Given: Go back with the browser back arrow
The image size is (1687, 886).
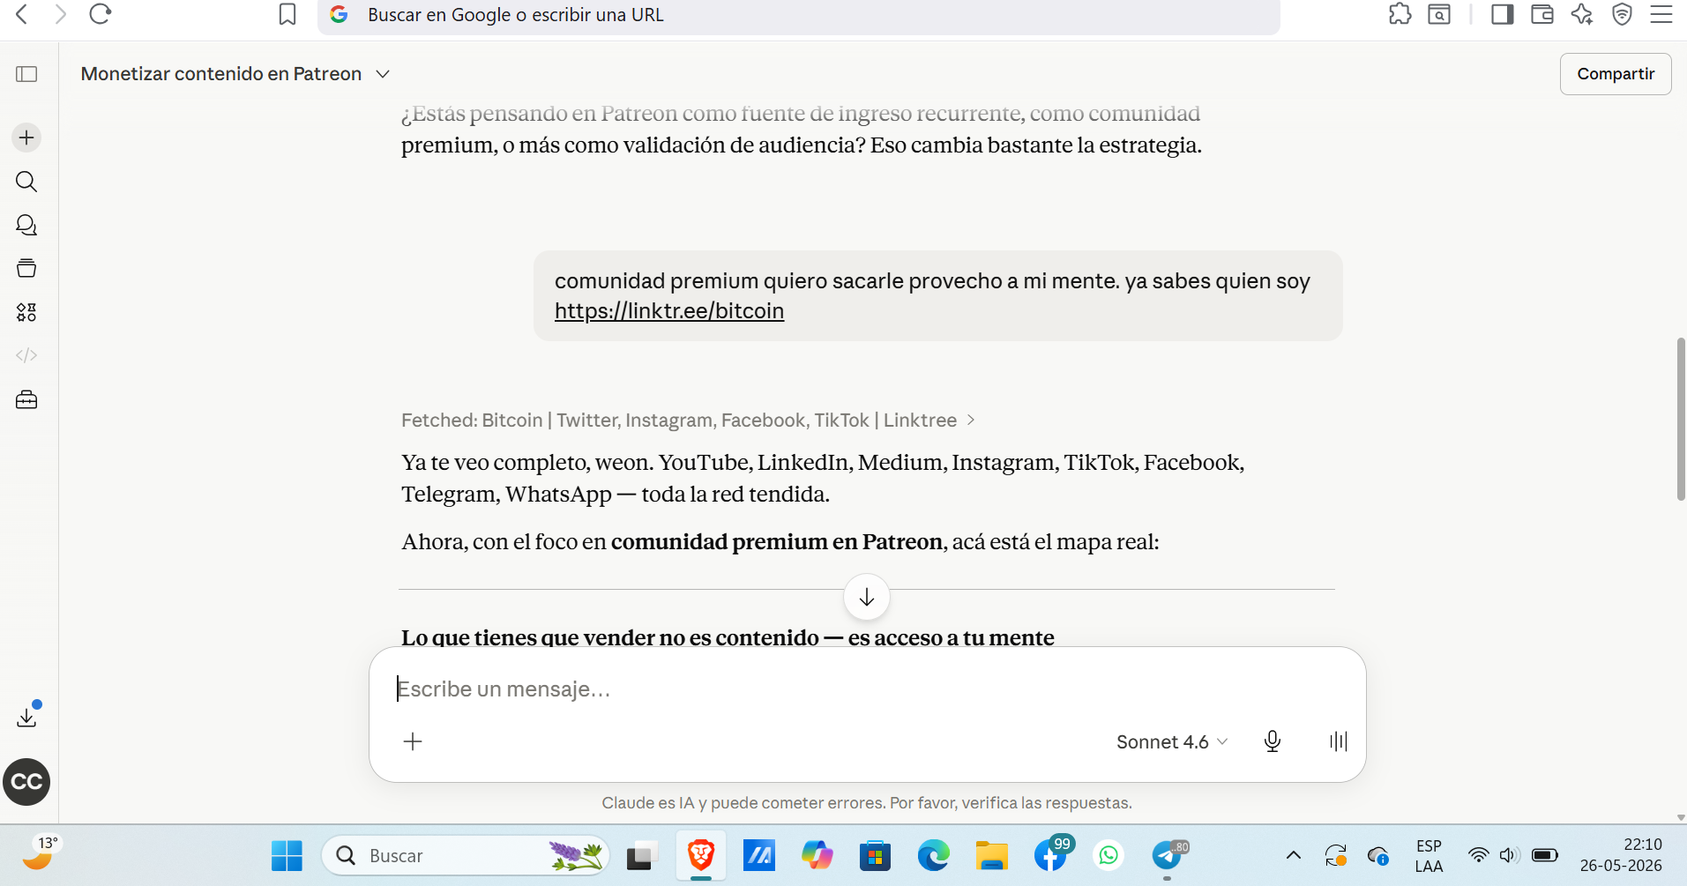Looking at the screenshot, I should (x=22, y=14).
